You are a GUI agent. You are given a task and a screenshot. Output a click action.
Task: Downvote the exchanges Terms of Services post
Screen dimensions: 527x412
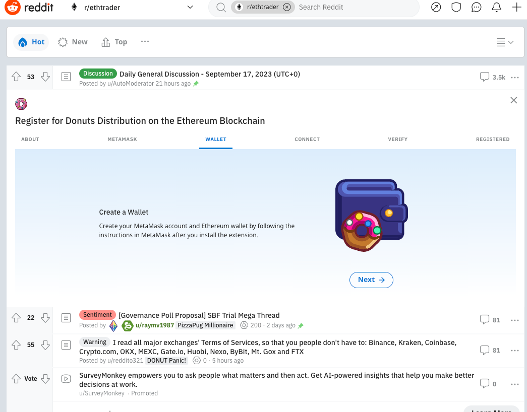tap(45, 345)
